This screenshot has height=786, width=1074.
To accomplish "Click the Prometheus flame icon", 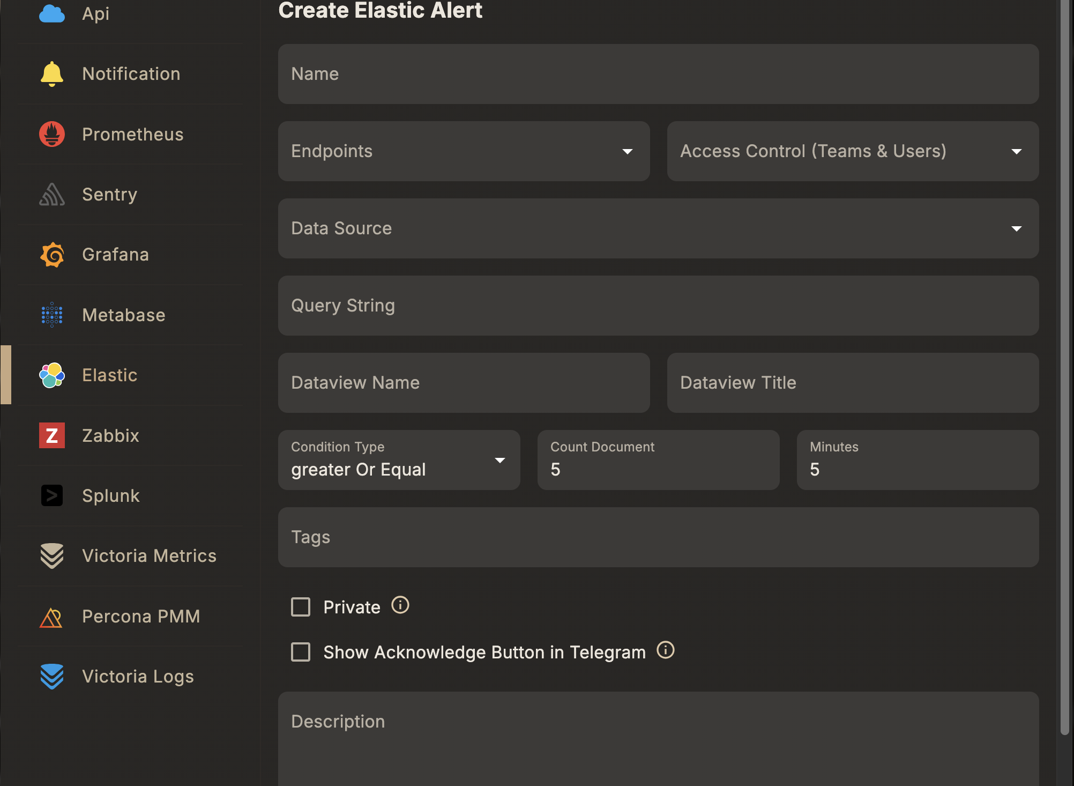I will coord(52,134).
